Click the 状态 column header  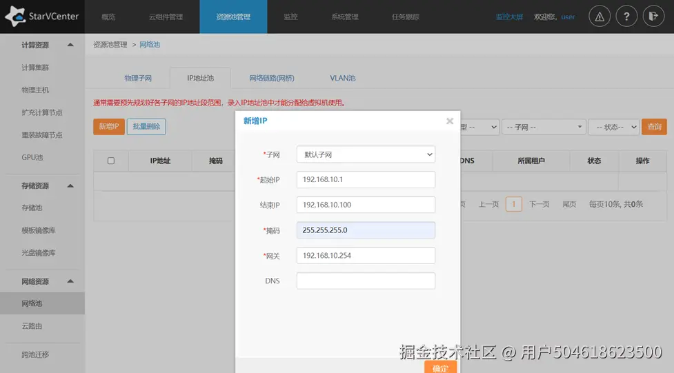click(x=594, y=161)
